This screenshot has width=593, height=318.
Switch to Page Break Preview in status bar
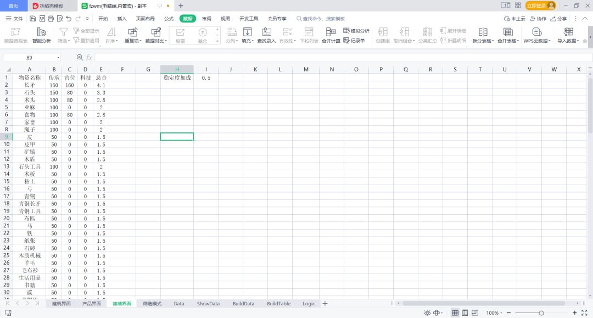pyautogui.click(x=474, y=313)
